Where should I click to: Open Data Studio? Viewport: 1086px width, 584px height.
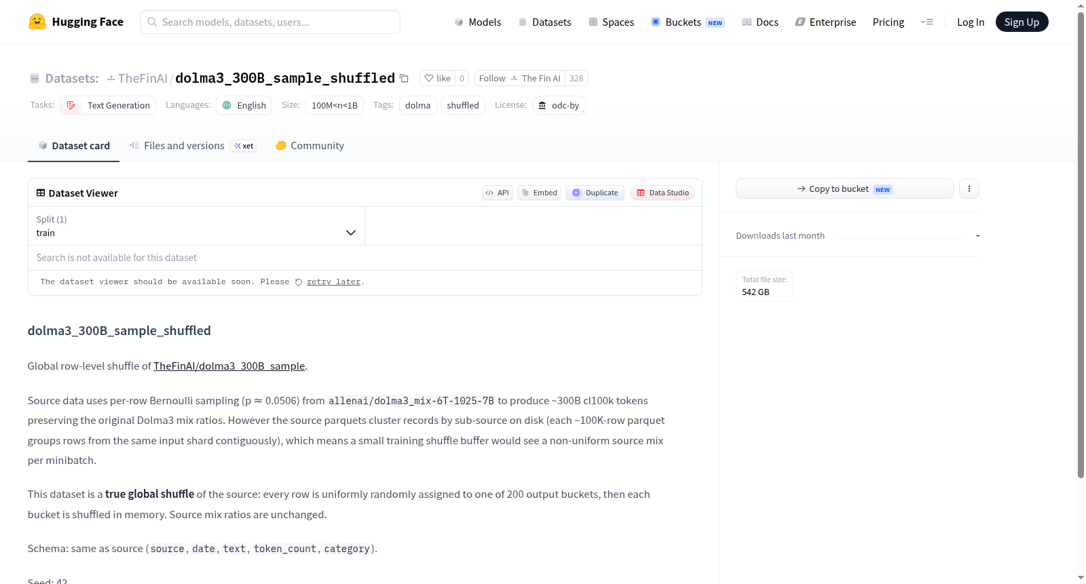pyautogui.click(x=662, y=193)
